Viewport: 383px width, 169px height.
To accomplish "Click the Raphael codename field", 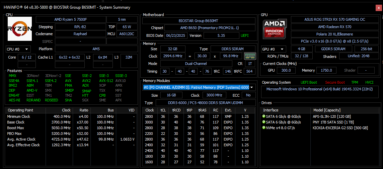I will (80, 34).
